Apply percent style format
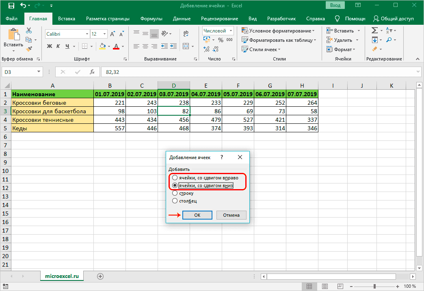424x291 pixels. pos(221,40)
